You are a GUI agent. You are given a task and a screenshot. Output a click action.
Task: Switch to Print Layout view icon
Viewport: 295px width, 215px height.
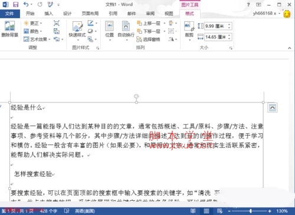206,211
